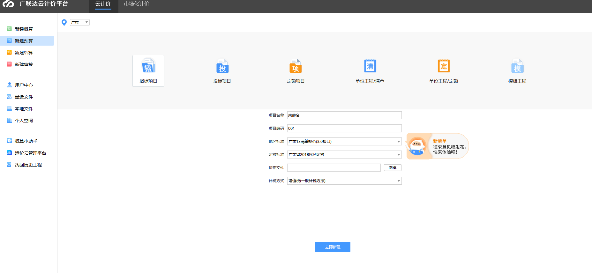
Task: Click the 单位工程/清单 label text
Action: tap(370, 81)
